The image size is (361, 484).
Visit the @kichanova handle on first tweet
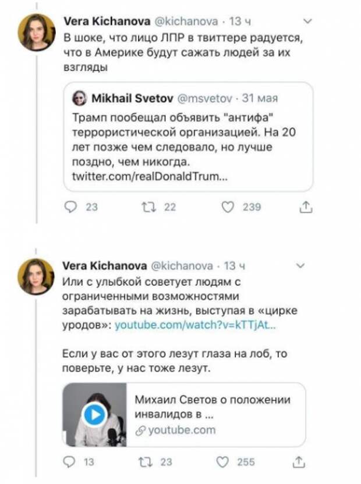186,22
